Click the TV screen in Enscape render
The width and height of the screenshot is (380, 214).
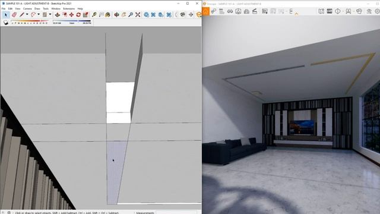click(302, 127)
